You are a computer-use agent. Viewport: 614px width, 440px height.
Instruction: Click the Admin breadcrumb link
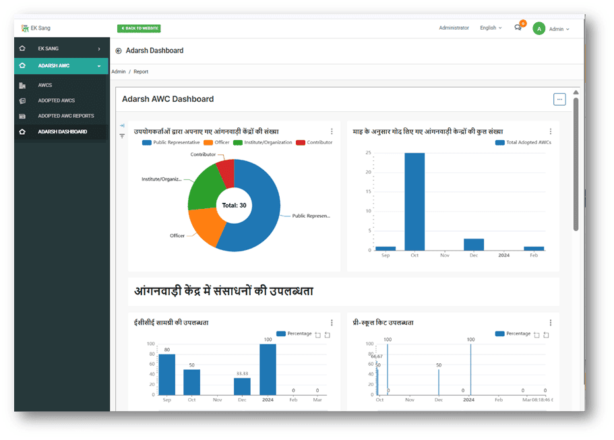tap(119, 71)
